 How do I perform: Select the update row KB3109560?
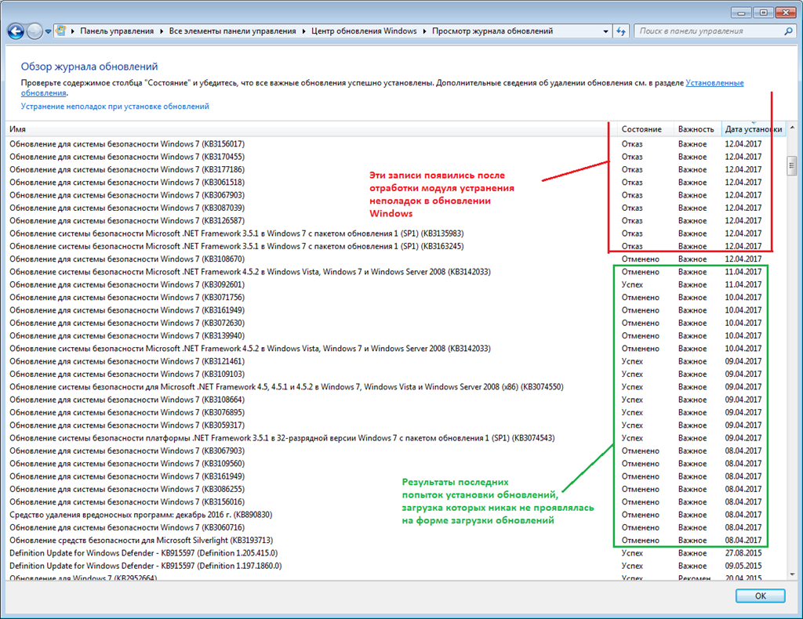395,464
